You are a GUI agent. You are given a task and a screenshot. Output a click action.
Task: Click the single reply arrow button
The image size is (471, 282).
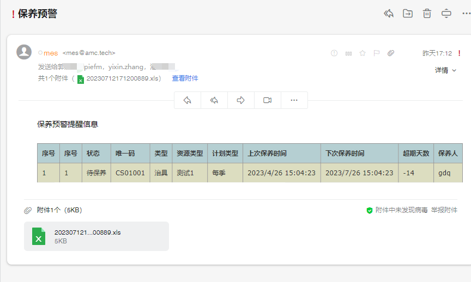[x=188, y=100]
